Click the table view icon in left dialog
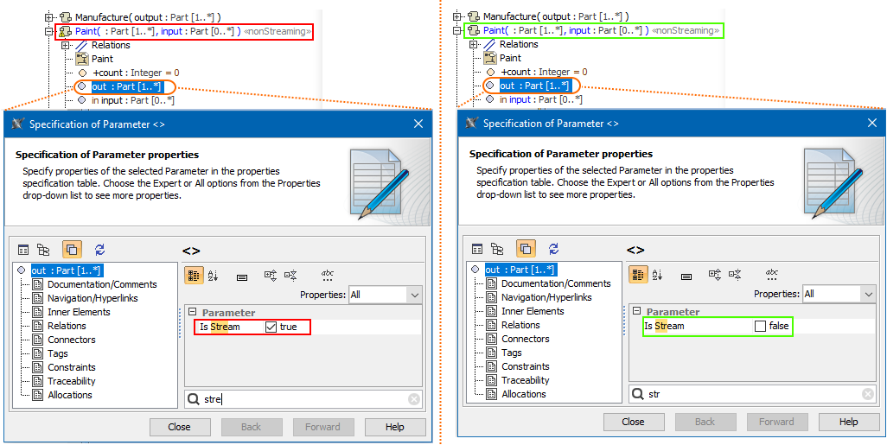 tap(23, 250)
